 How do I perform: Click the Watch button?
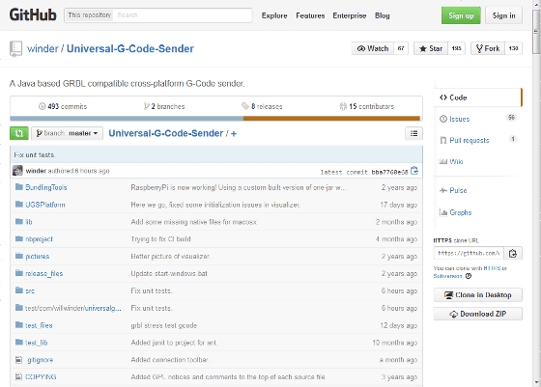pyautogui.click(x=373, y=48)
